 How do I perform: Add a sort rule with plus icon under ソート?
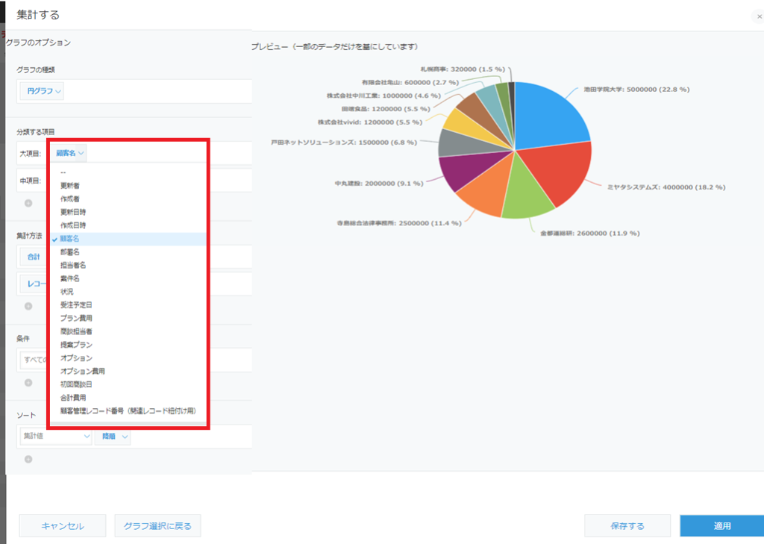(x=28, y=459)
